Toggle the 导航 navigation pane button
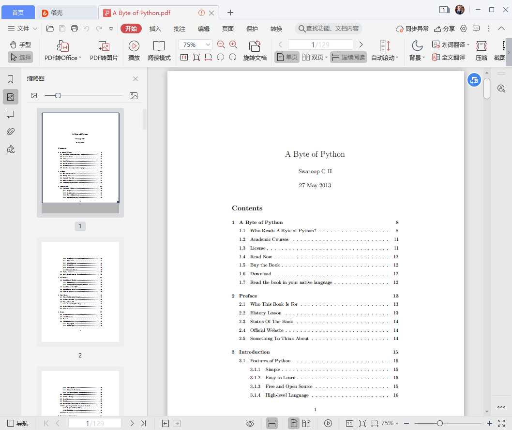512x430 pixels. click(17, 424)
